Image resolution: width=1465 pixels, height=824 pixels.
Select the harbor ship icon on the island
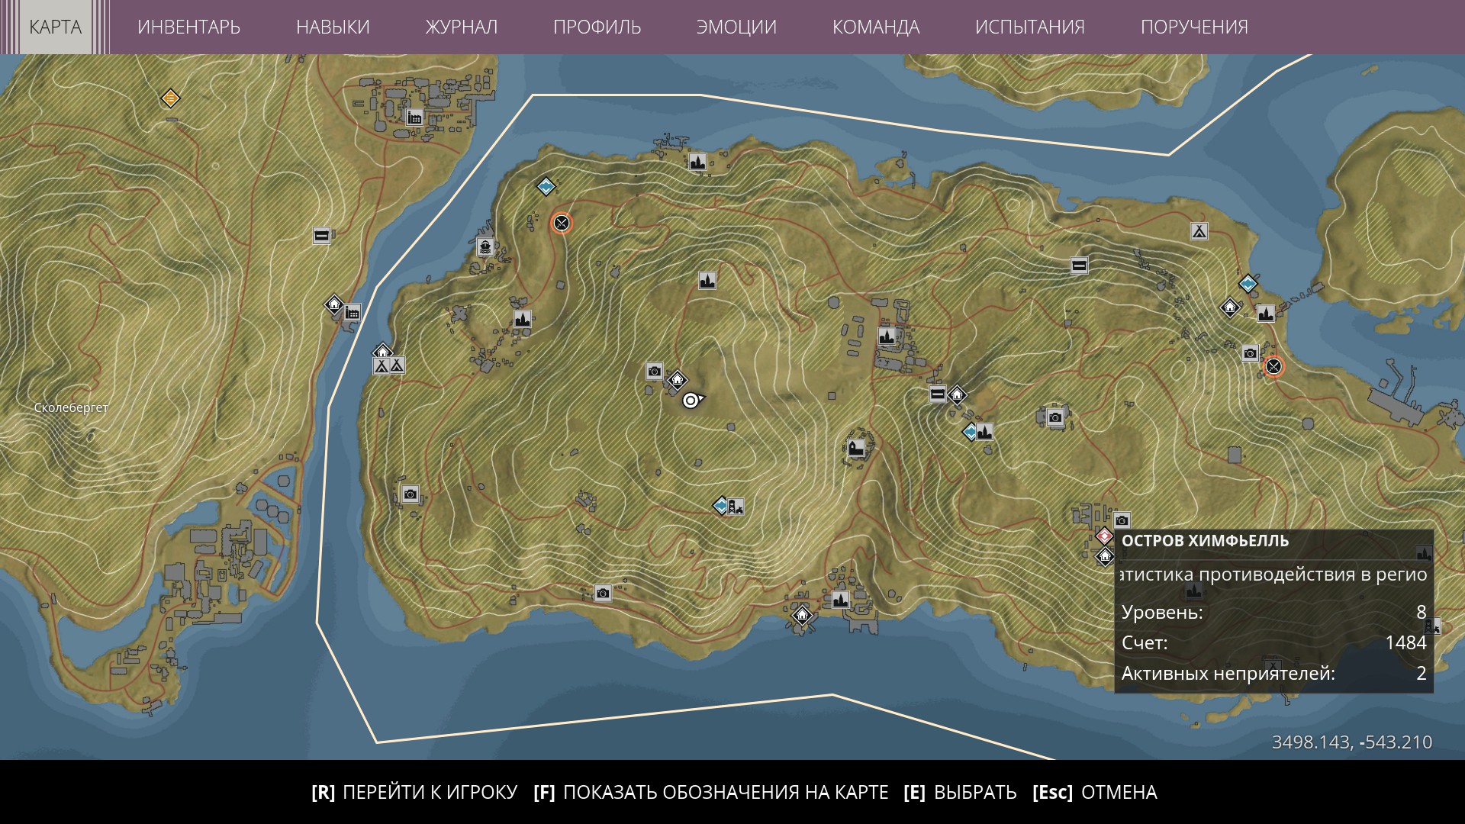click(x=485, y=246)
